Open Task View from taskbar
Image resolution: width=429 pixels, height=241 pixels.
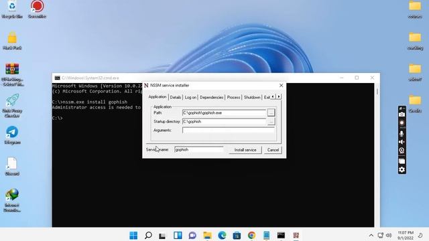[162, 235]
